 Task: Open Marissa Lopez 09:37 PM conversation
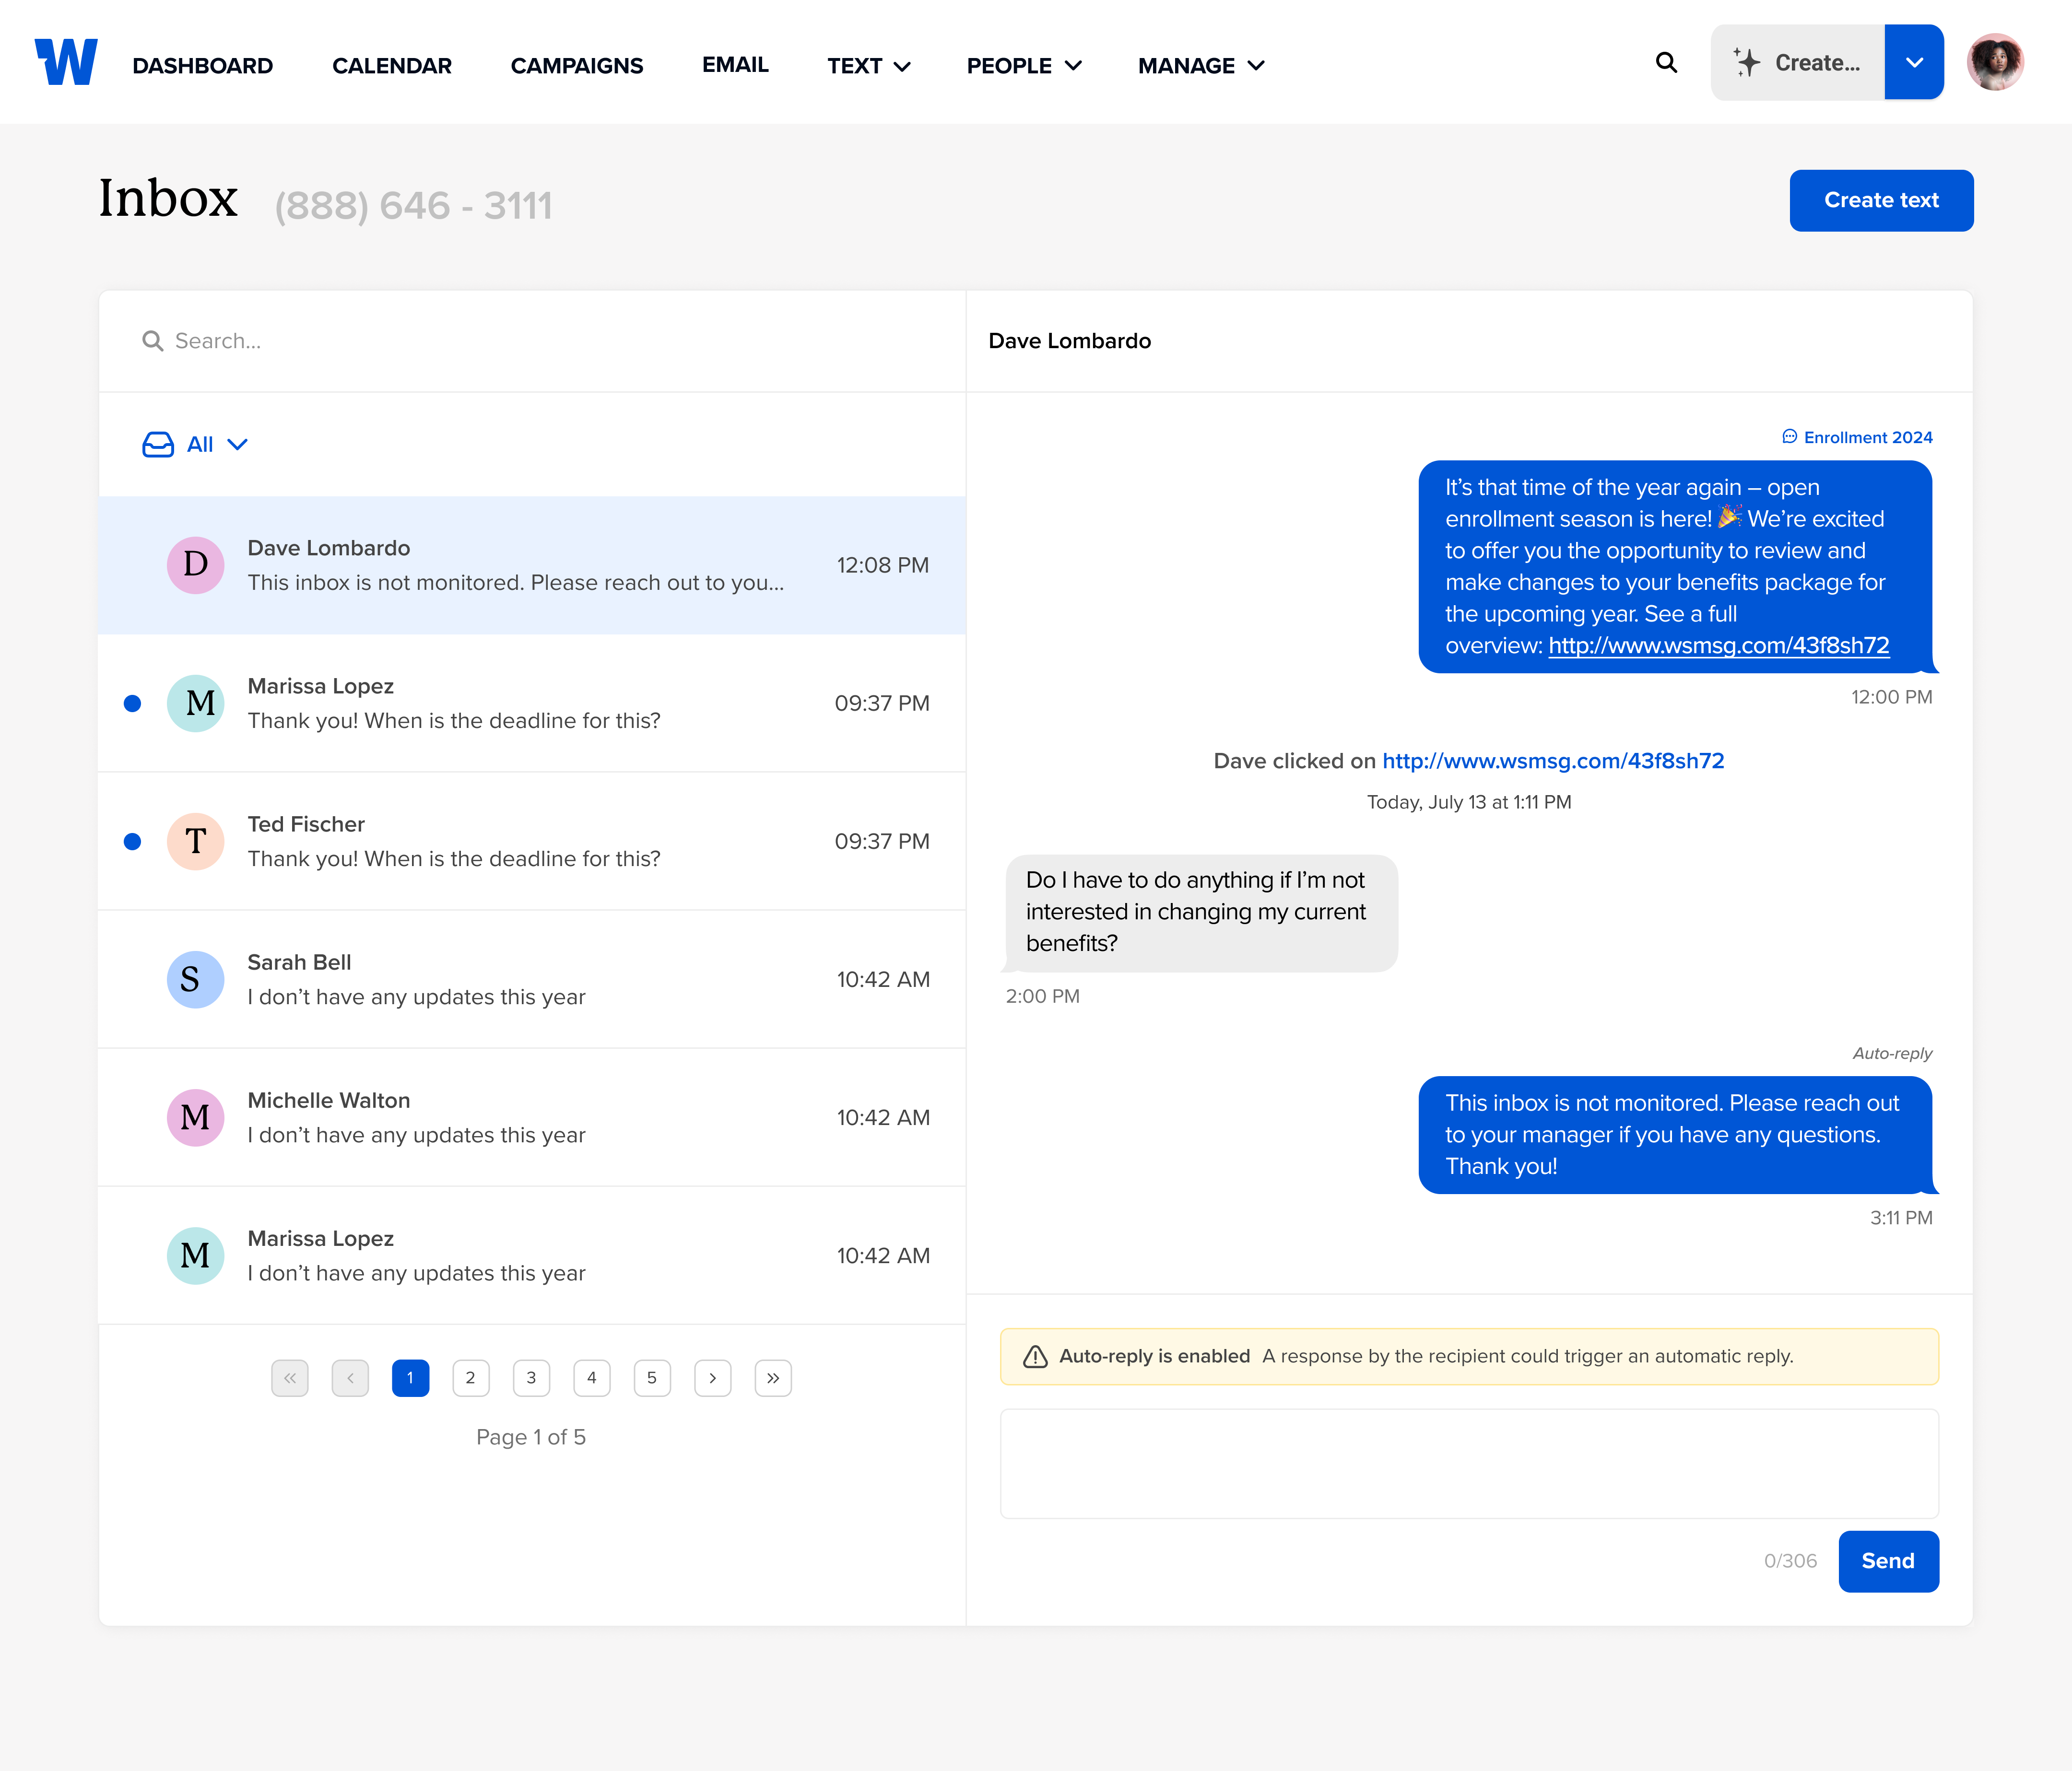point(532,703)
